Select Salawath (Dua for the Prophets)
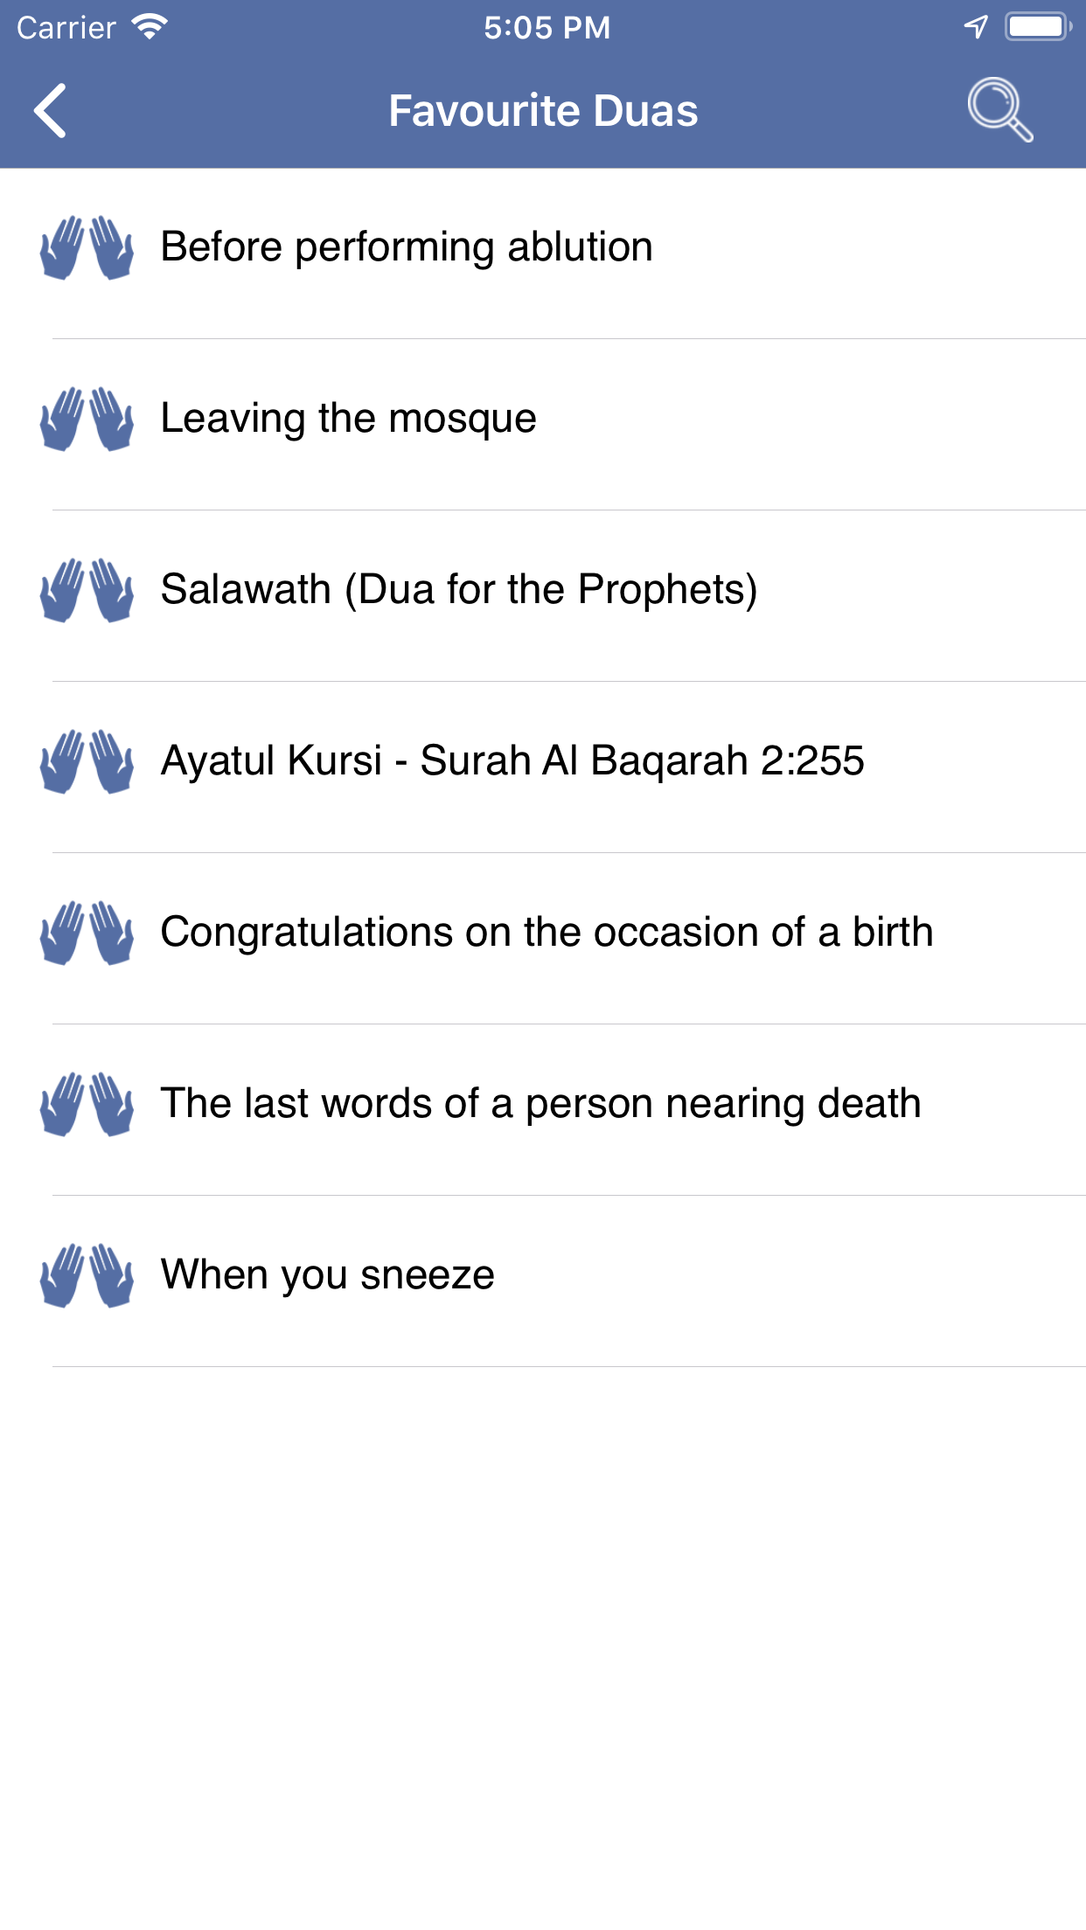 [459, 590]
